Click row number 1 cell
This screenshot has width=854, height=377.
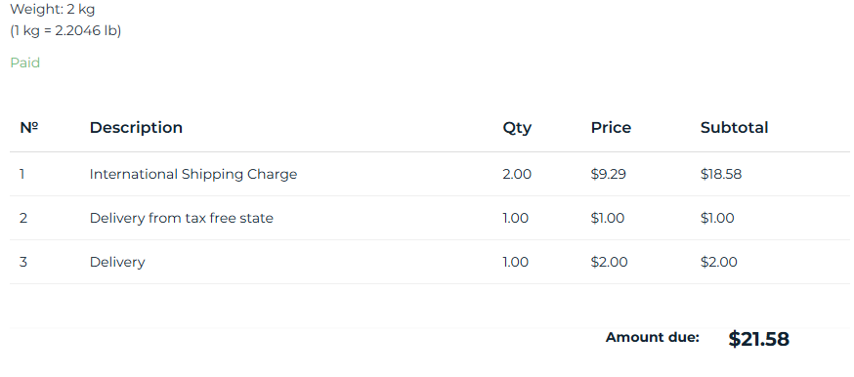point(22,175)
